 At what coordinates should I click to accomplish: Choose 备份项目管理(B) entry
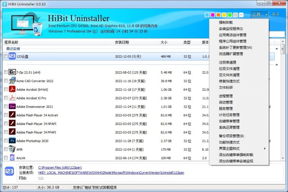pos(231,136)
